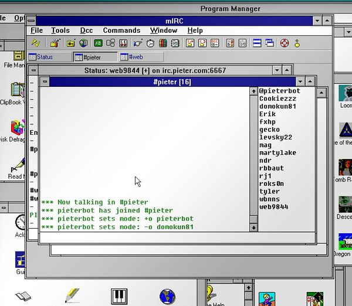Open the Commands menu
Image resolution: width=352 pixels, height=306 pixels.
tap(121, 30)
